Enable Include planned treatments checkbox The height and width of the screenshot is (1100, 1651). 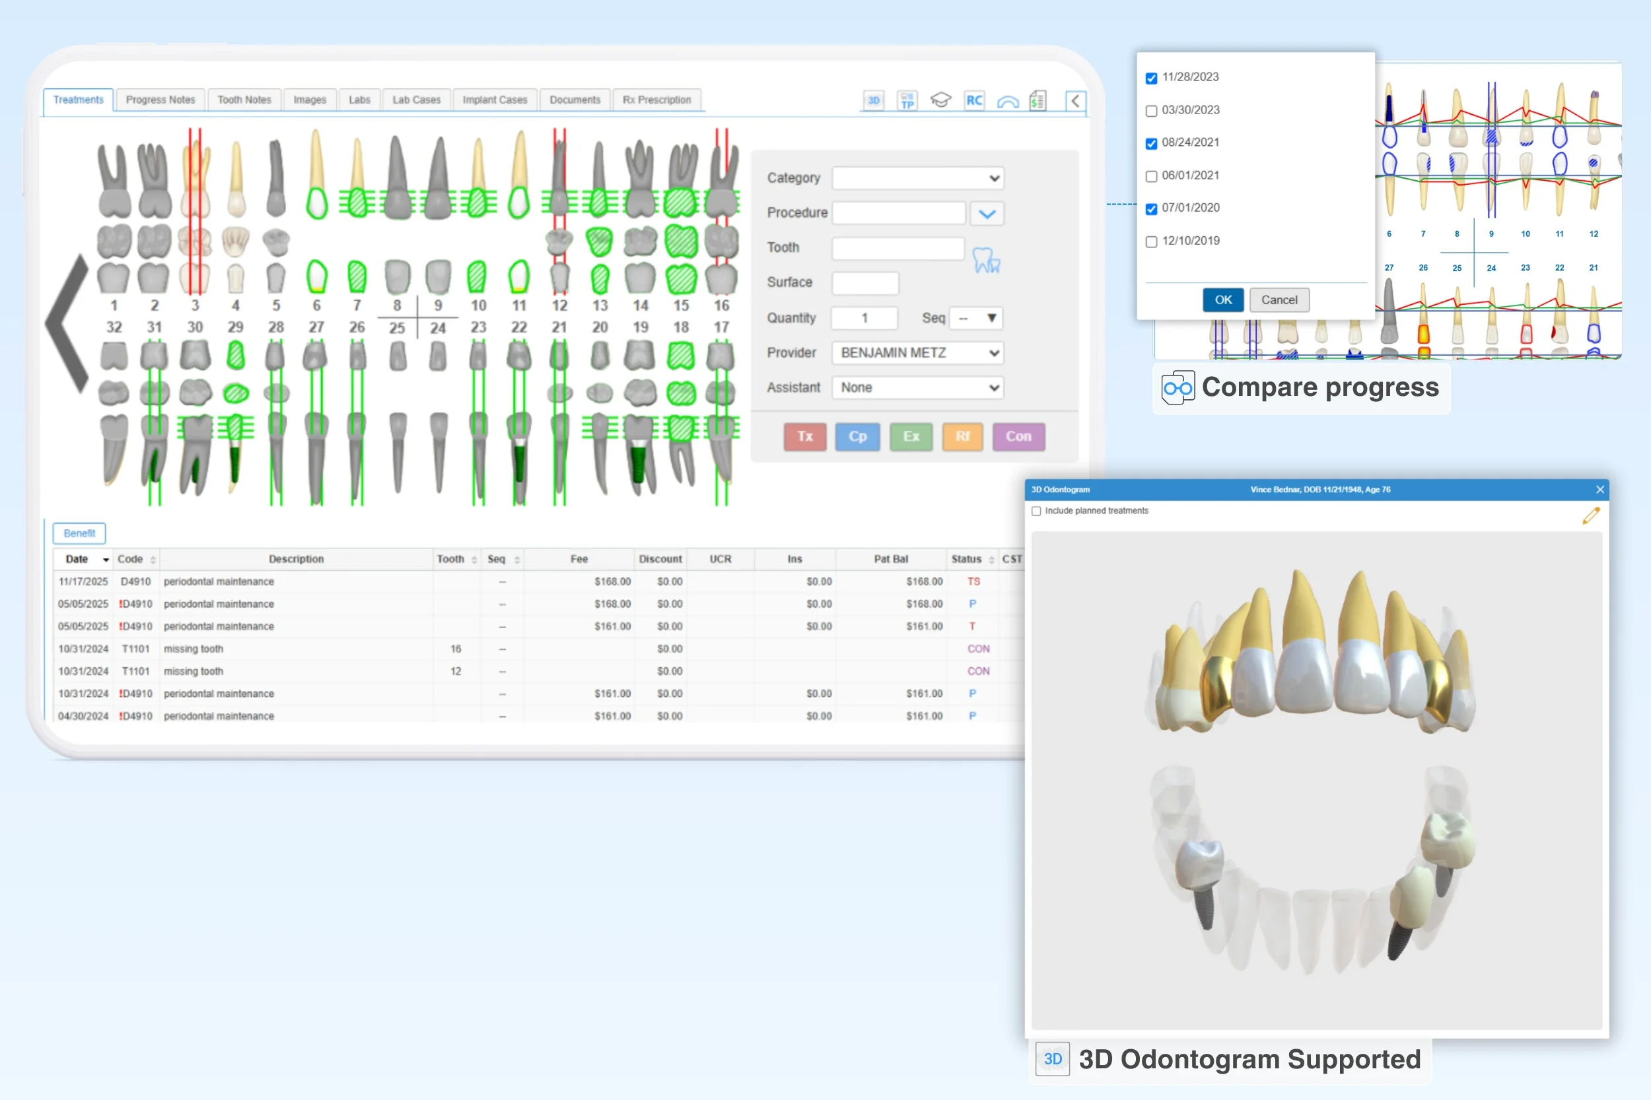pyautogui.click(x=1036, y=511)
